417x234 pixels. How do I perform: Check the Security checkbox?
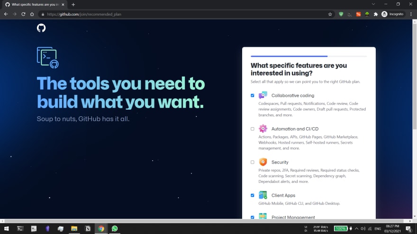pyautogui.click(x=253, y=162)
